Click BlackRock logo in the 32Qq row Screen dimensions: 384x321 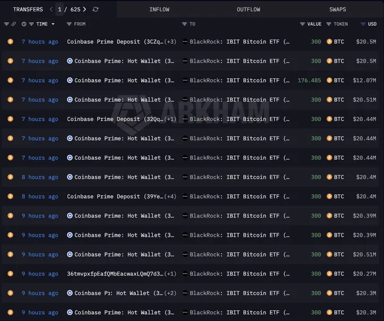[185, 119]
